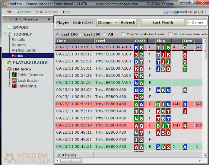Select hand row 09/23/11 00:55:07
209x165 pixels.
pos(129,90)
